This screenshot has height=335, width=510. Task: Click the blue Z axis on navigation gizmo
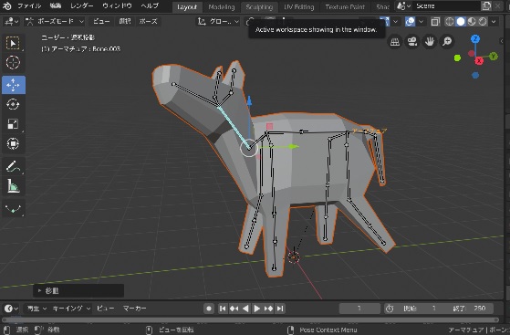point(475,39)
